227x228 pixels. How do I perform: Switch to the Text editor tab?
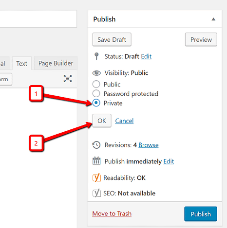tap(22, 63)
